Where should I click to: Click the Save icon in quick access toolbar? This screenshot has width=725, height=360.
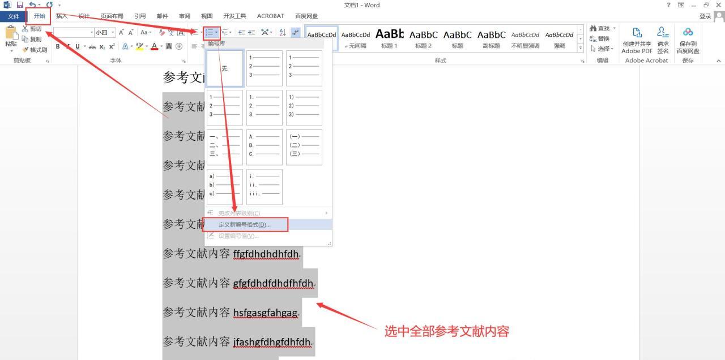(x=20, y=5)
